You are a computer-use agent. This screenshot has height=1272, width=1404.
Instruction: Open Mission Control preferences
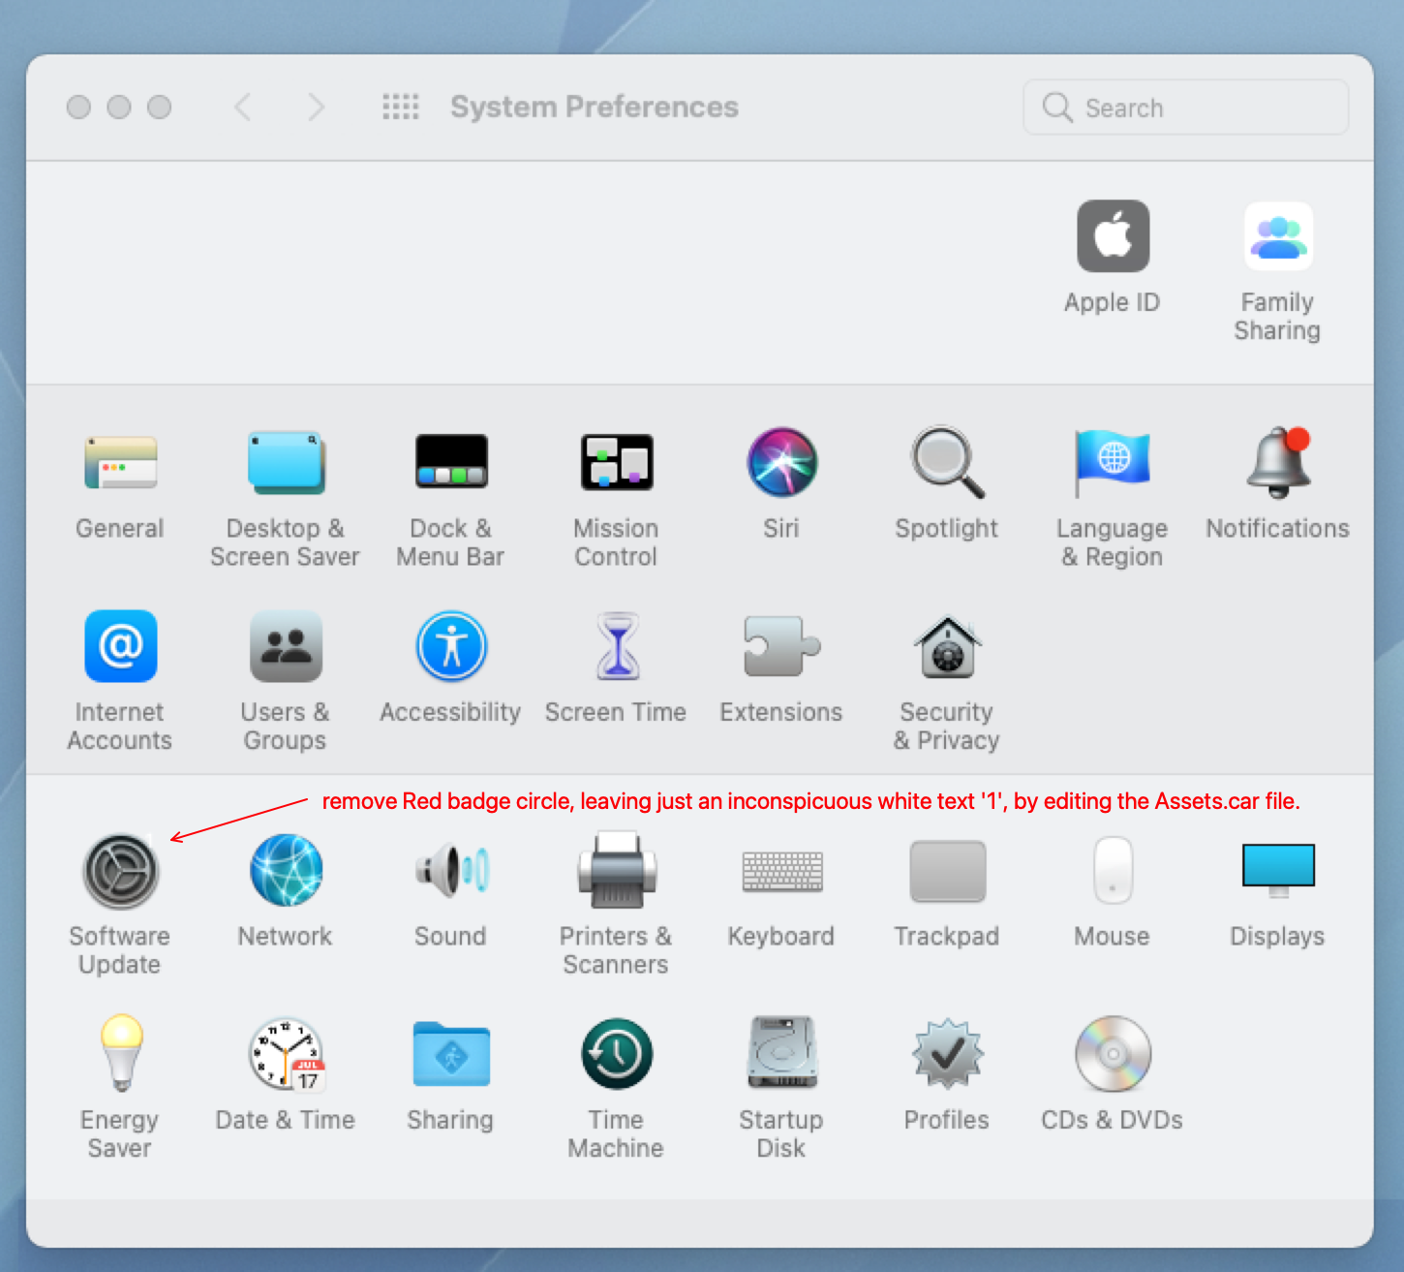pos(617,462)
